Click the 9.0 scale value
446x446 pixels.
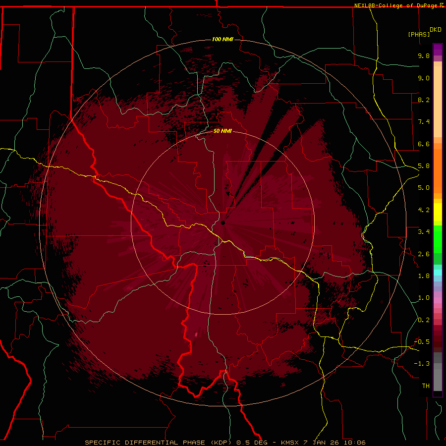pyautogui.click(x=424, y=78)
